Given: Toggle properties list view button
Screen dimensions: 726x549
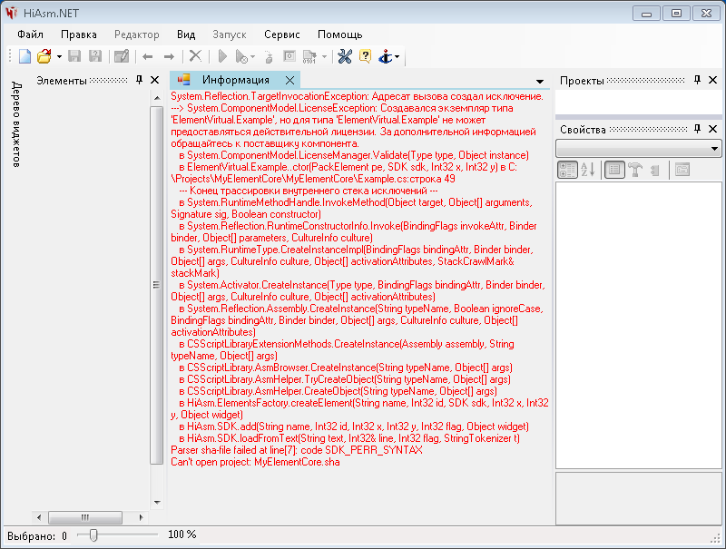Looking at the screenshot, I should [x=614, y=169].
